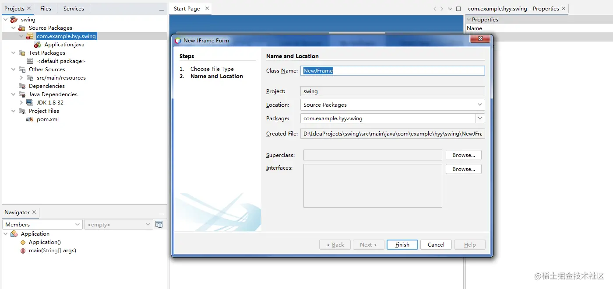
Task: Click the Application class icon in Navigator
Action: tap(14, 234)
